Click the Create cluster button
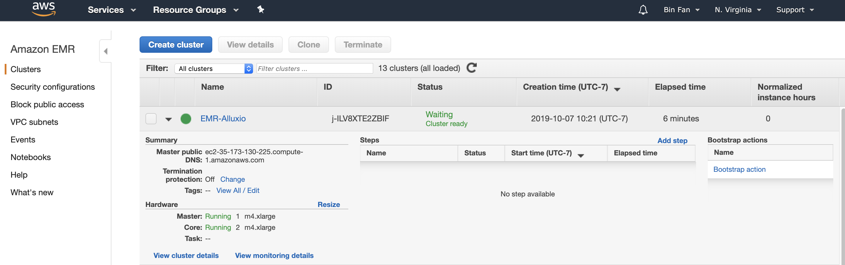 click(176, 45)
